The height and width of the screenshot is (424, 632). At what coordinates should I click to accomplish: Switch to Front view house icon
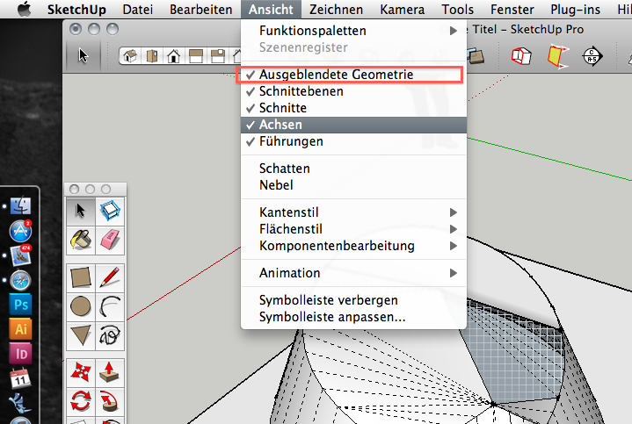[x=174, y=56]
